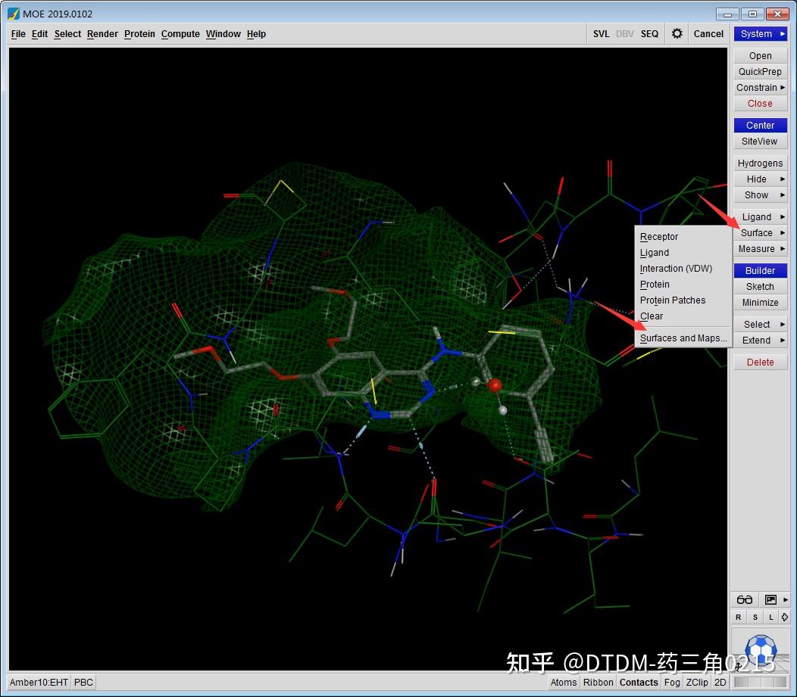Click the R view button
797x697 pixels.
click(739, 618)
